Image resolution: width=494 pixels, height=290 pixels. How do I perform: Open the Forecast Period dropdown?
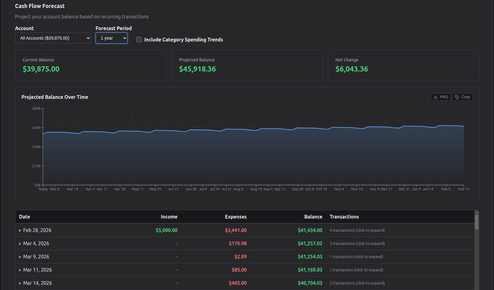point(111,38)
